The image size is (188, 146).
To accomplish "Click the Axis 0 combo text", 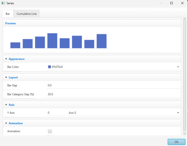I will 72,113.
